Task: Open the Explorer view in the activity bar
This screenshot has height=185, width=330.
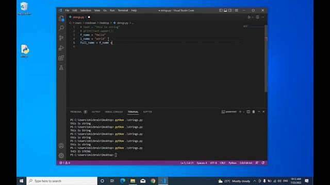Action: [61, 18]
